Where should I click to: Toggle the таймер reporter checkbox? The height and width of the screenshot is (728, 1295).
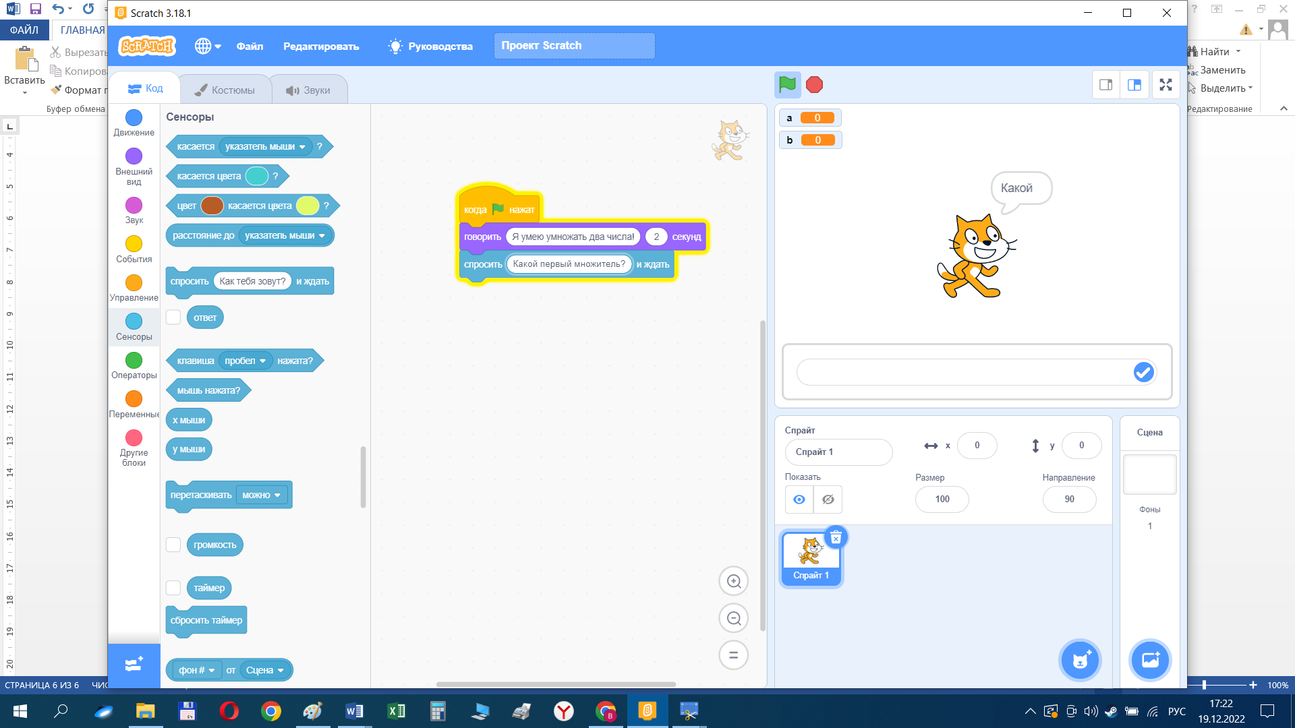tap(173, 588)
